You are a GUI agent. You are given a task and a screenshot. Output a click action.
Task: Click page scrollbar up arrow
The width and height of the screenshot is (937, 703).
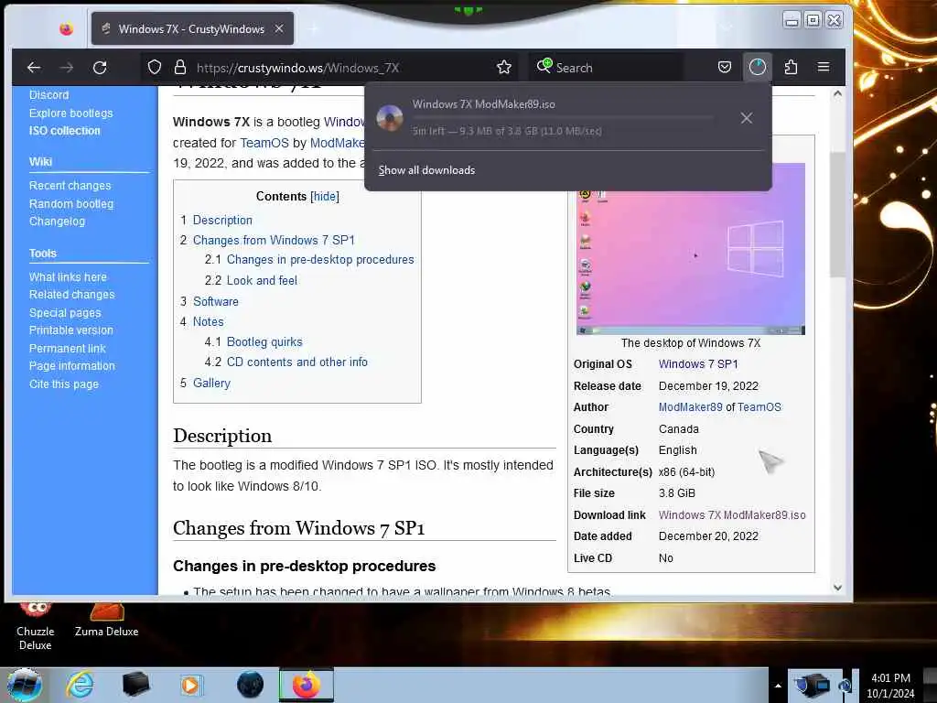coord(838,94)
